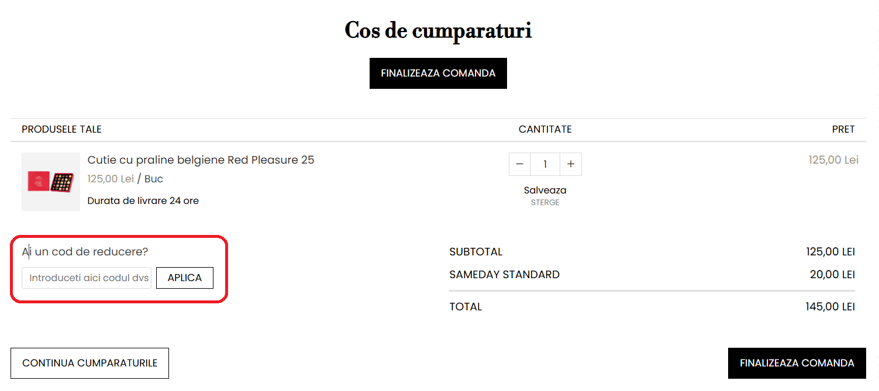This screenshot has height=391, width=879.
Task: Click STERGE to remove the product
Action: pyautogui.click(x=544, y=202)
